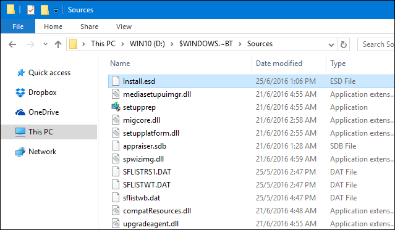The width and height of the screenshot is (395, 230).
Task: Expand the chevron after $WINDOWS.~BT in the address bar
Action: pyautogui.click(x=240, y=44)
